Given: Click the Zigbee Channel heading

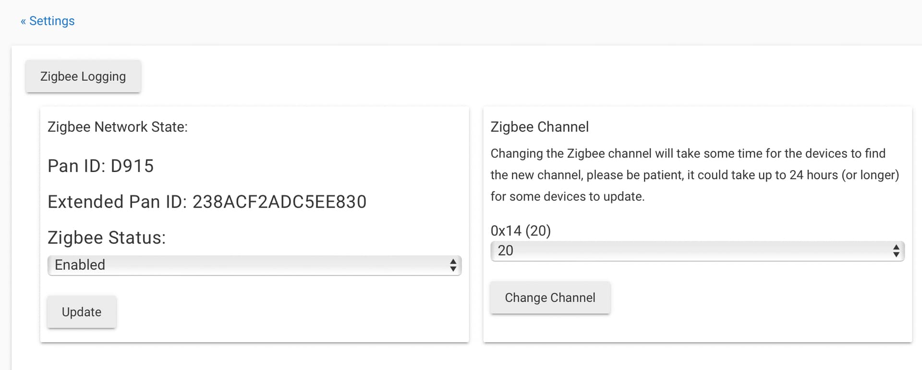Looking at the screenshot, I should (539, 127).
